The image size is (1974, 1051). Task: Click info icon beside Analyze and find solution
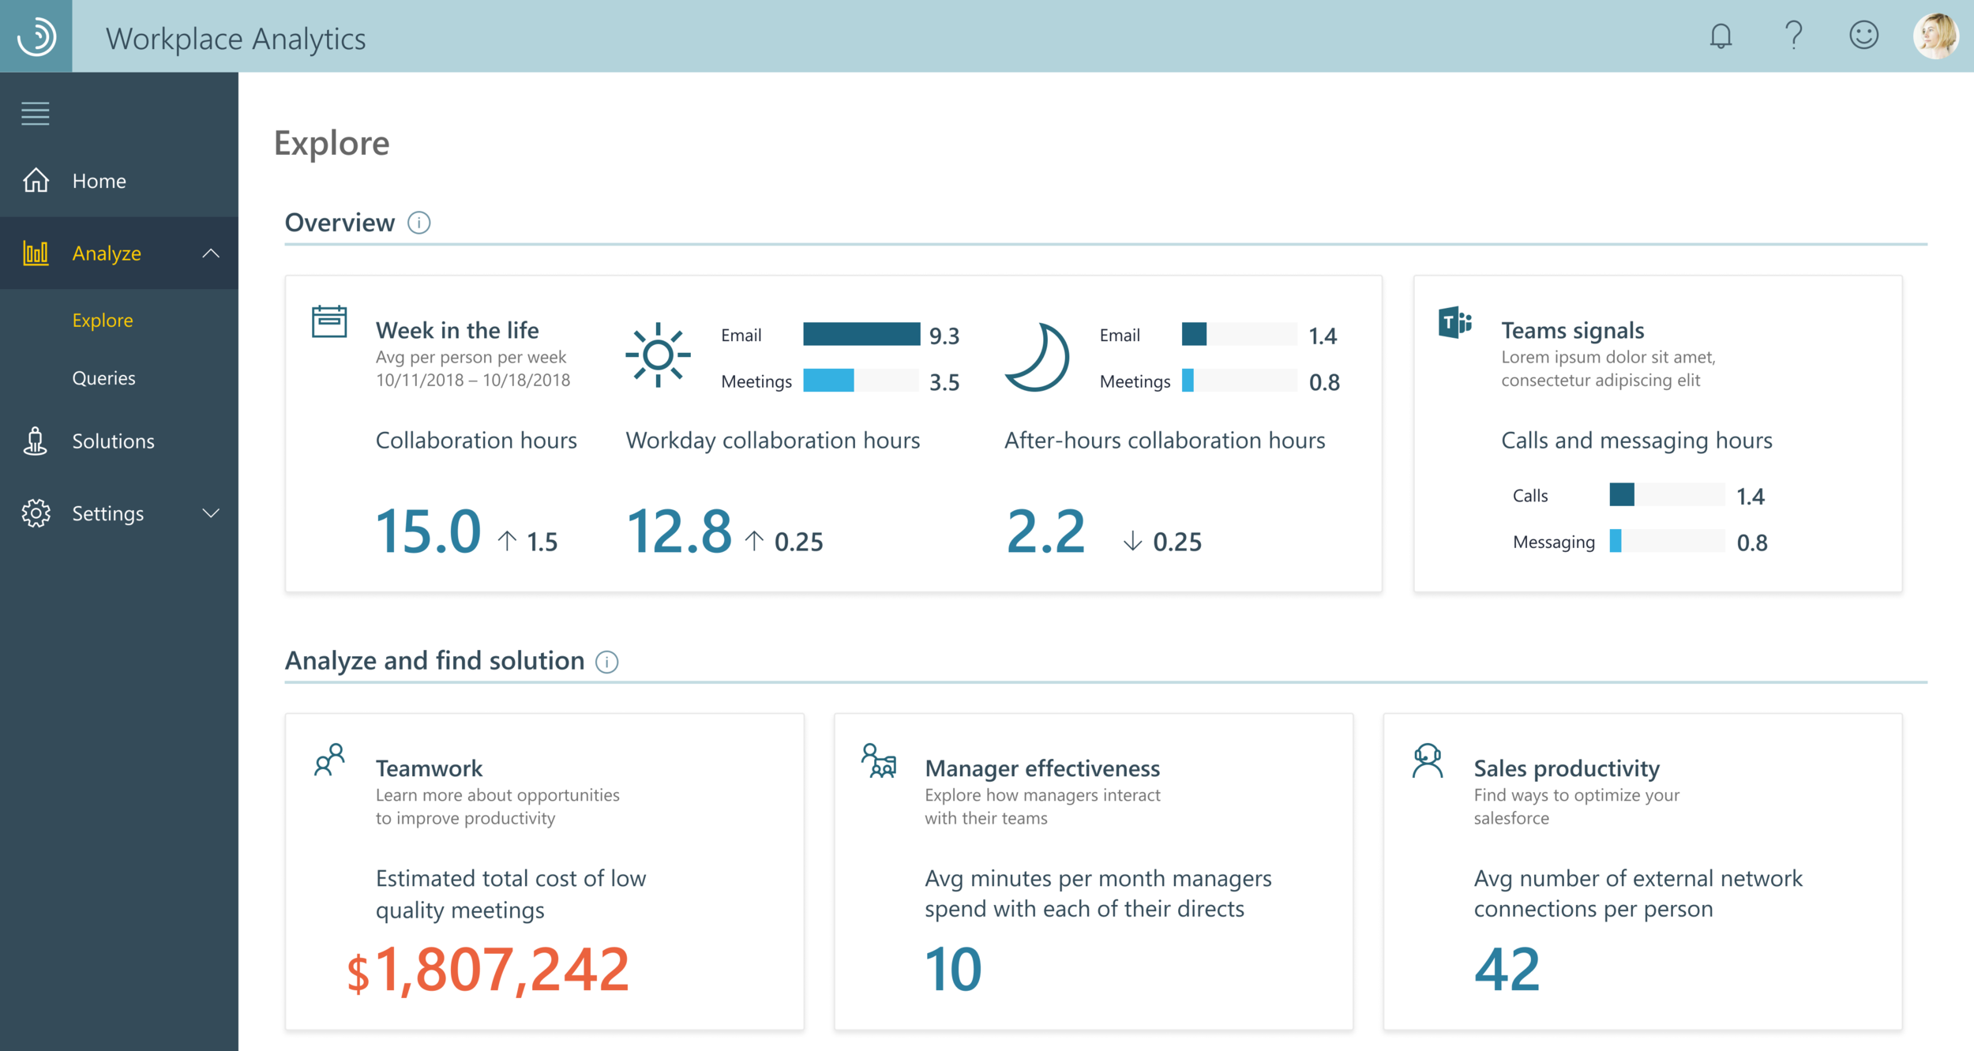pyautogui.click(x=606, y=662)
